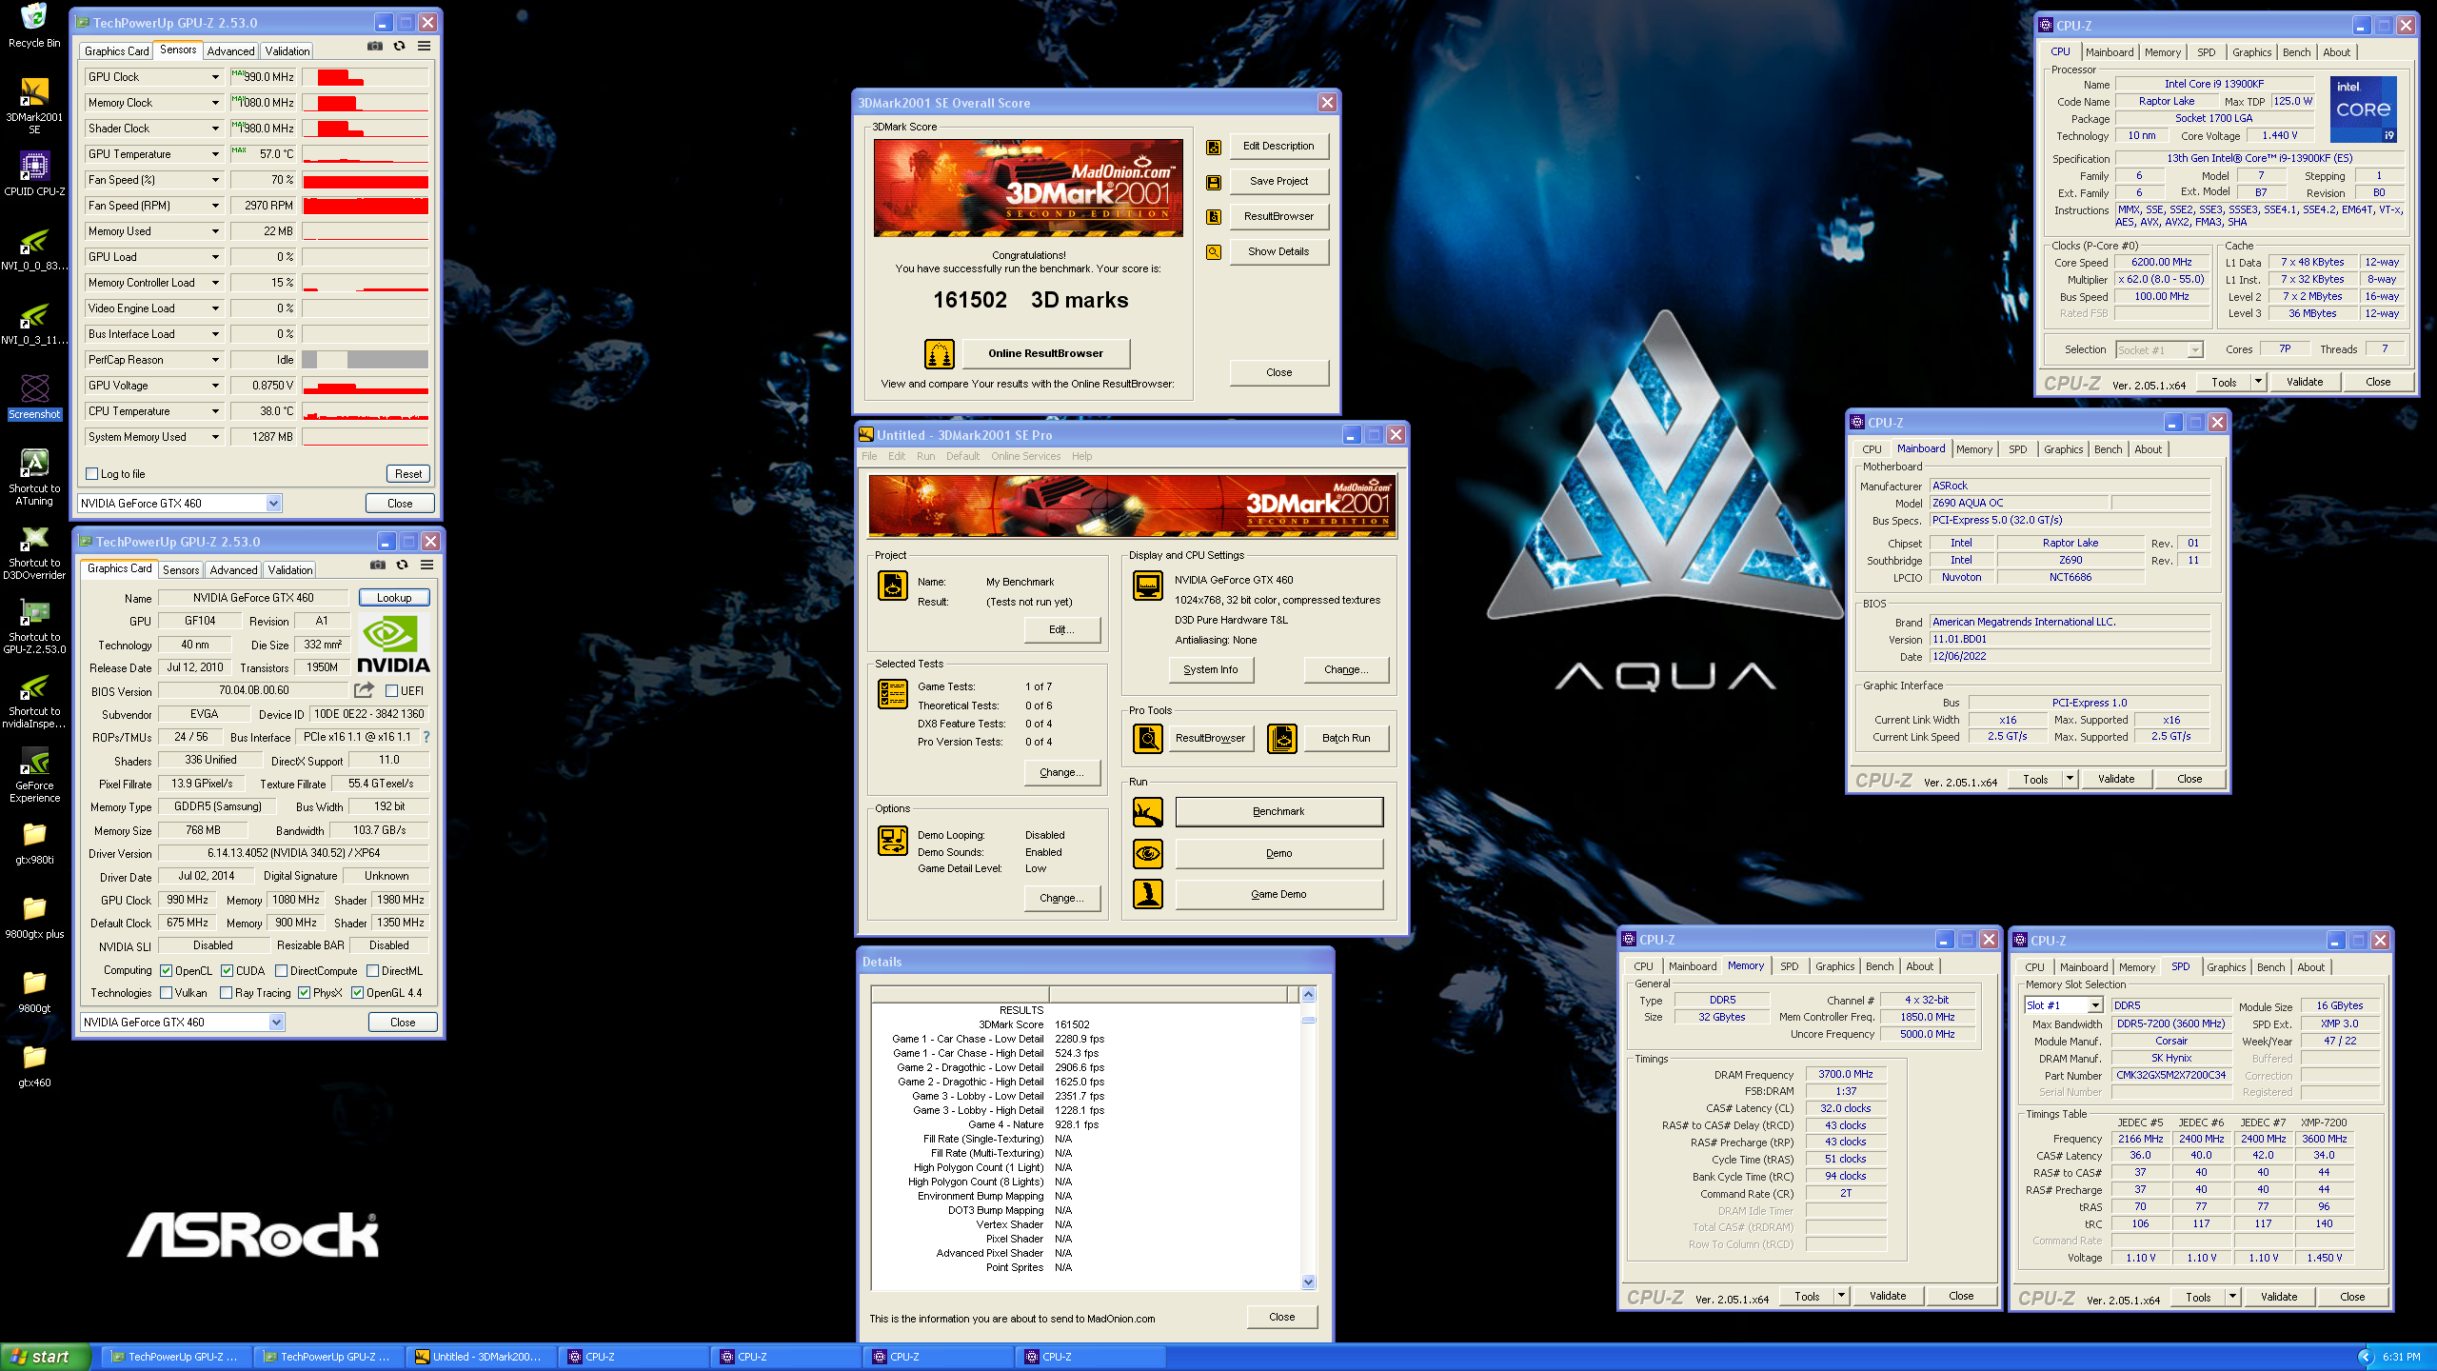The height and width of the screenshot is (1371, 2437).
Task: Expand the Fan Speed (RPM) sensor dropdown
Action: click(215, 206)
